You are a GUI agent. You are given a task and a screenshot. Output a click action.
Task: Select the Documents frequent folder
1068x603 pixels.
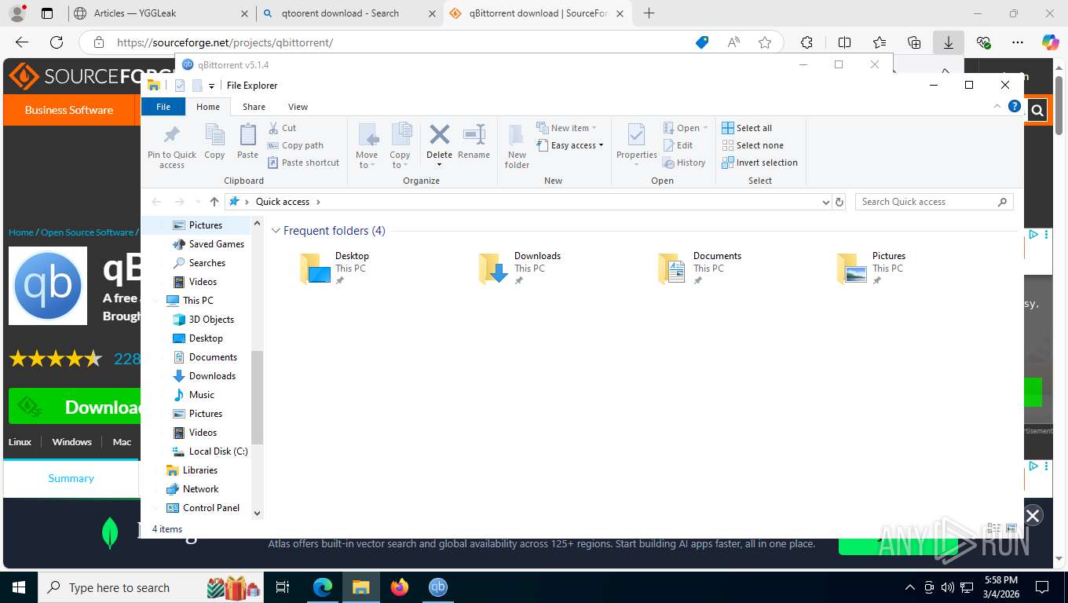coord(700,268)
